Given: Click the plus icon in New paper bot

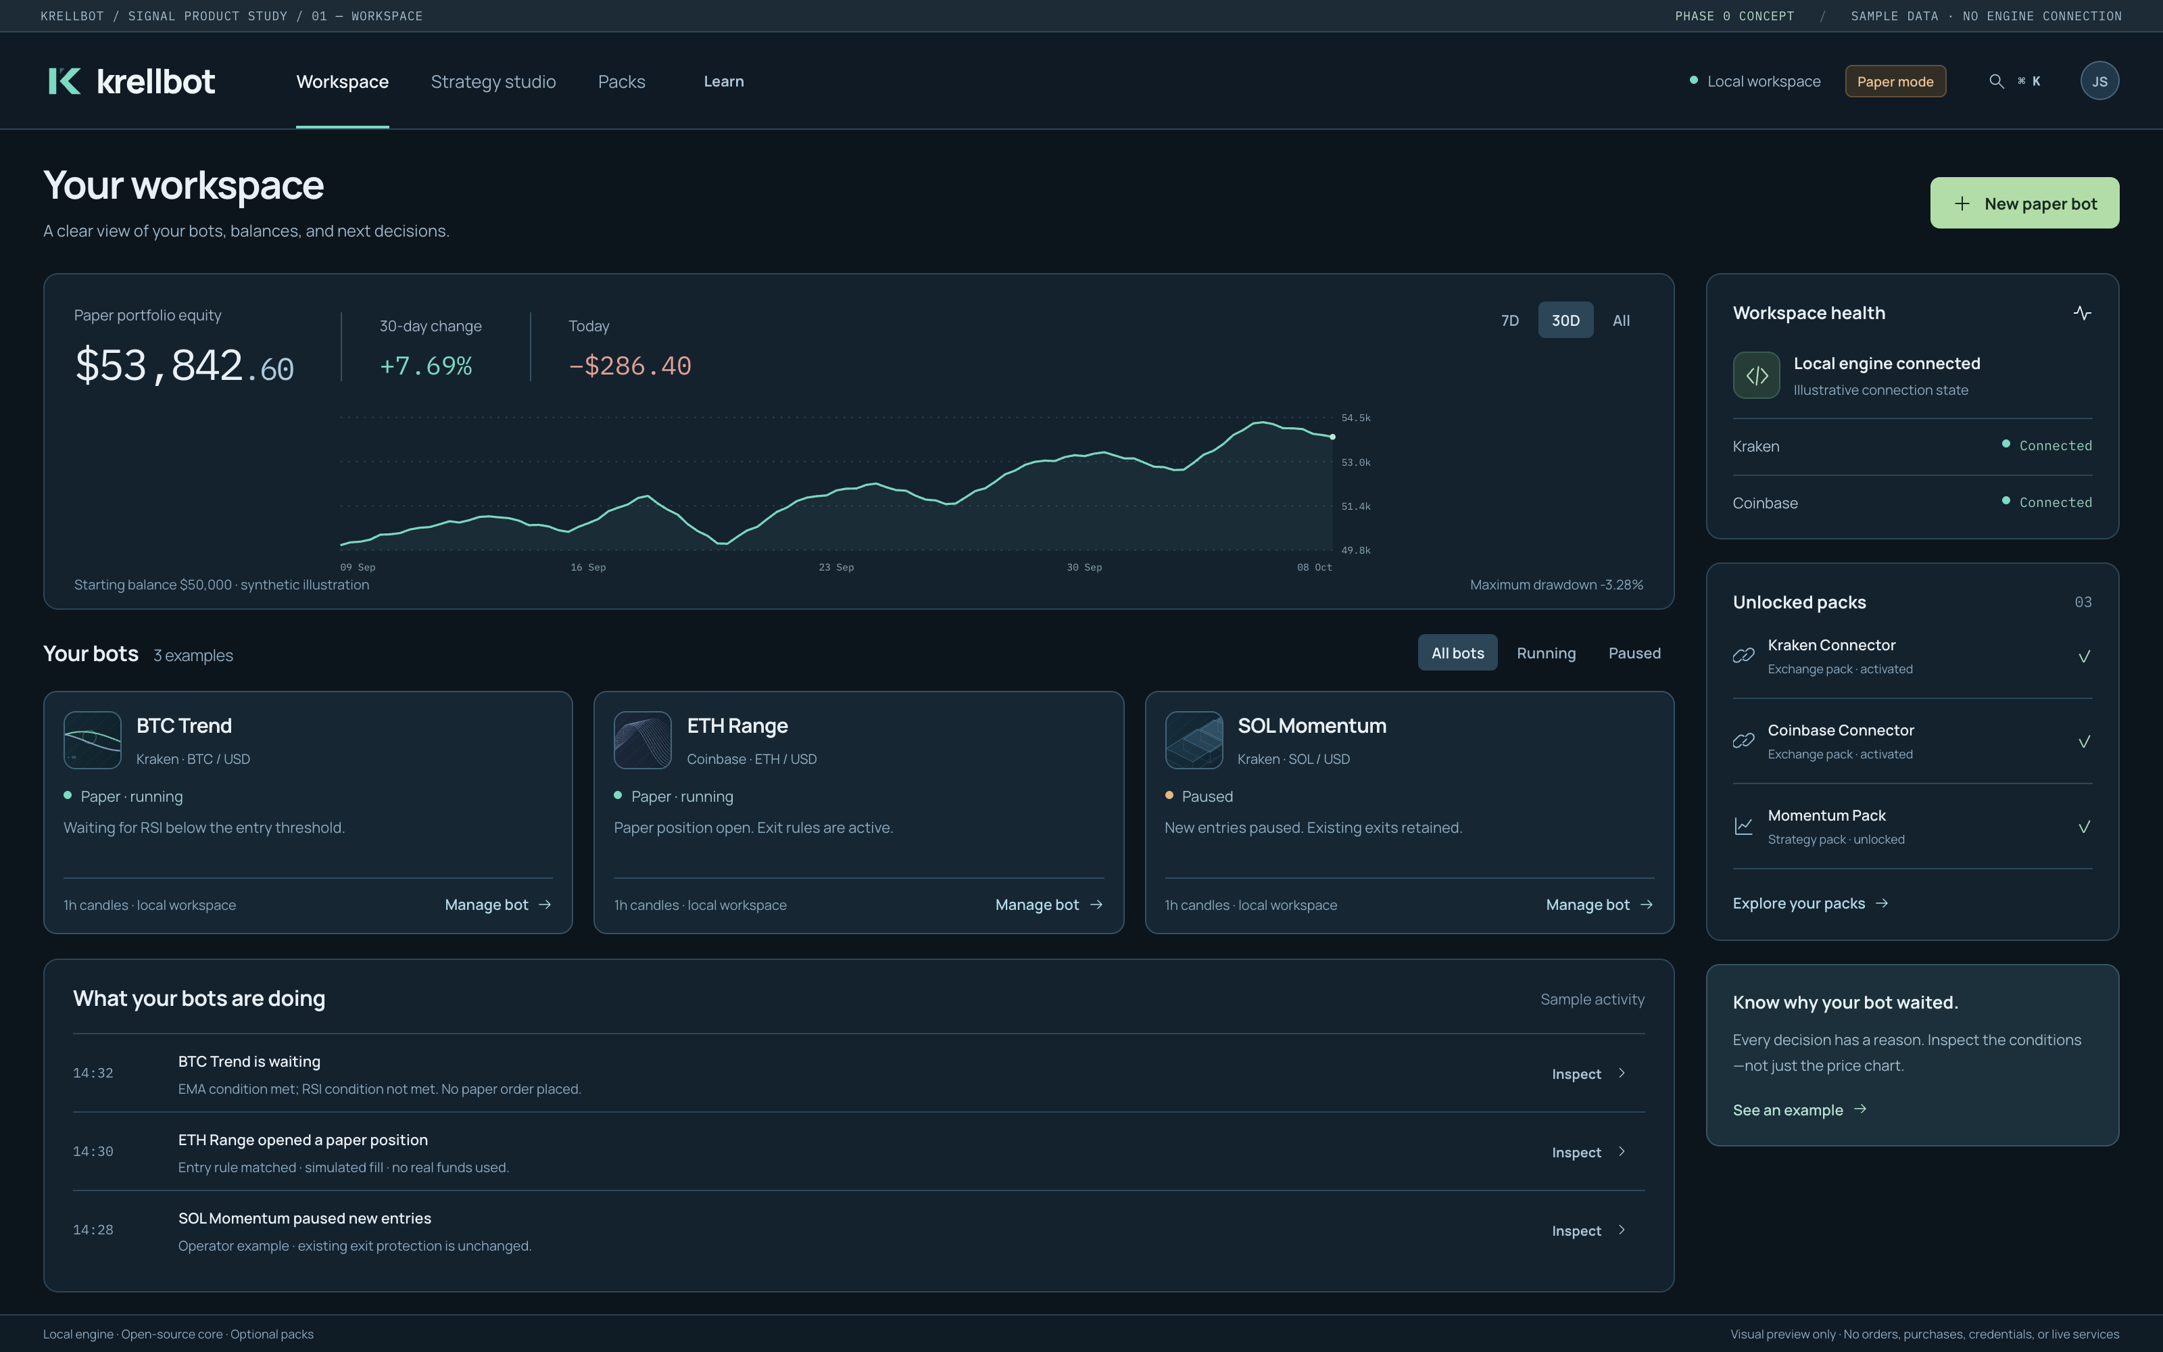Looking at the screenshot, I should [1962, 204].
